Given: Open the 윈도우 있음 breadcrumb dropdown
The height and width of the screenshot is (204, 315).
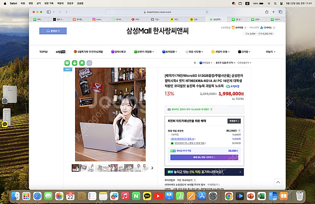Looking at the screenshot, I should coord(225,63).
